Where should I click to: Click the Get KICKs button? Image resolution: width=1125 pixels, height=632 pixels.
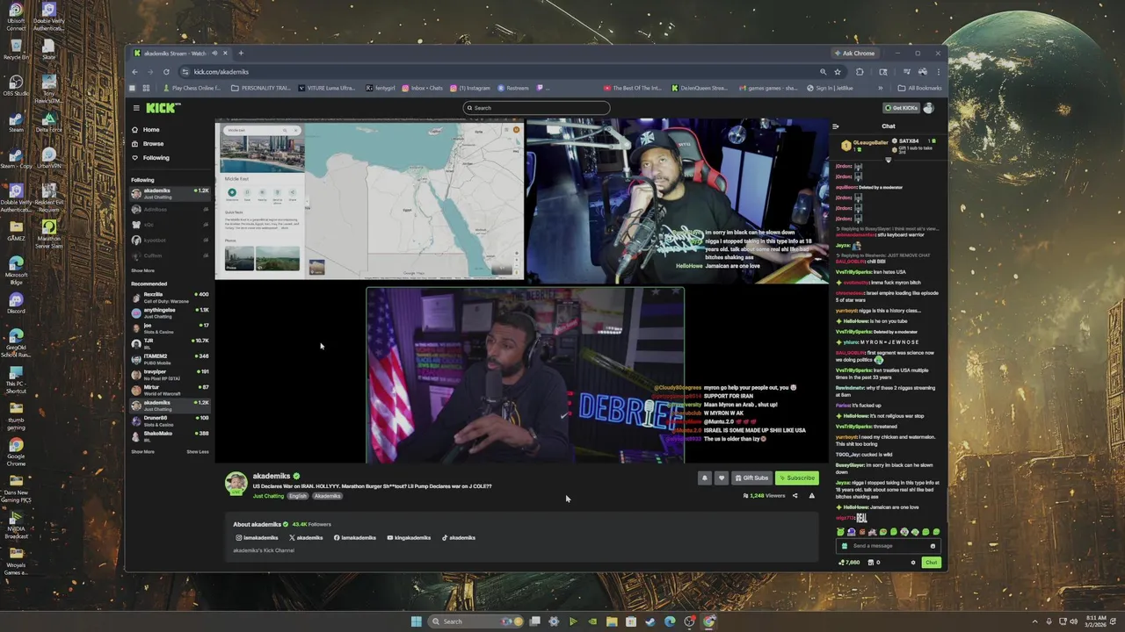coord(901,108)
